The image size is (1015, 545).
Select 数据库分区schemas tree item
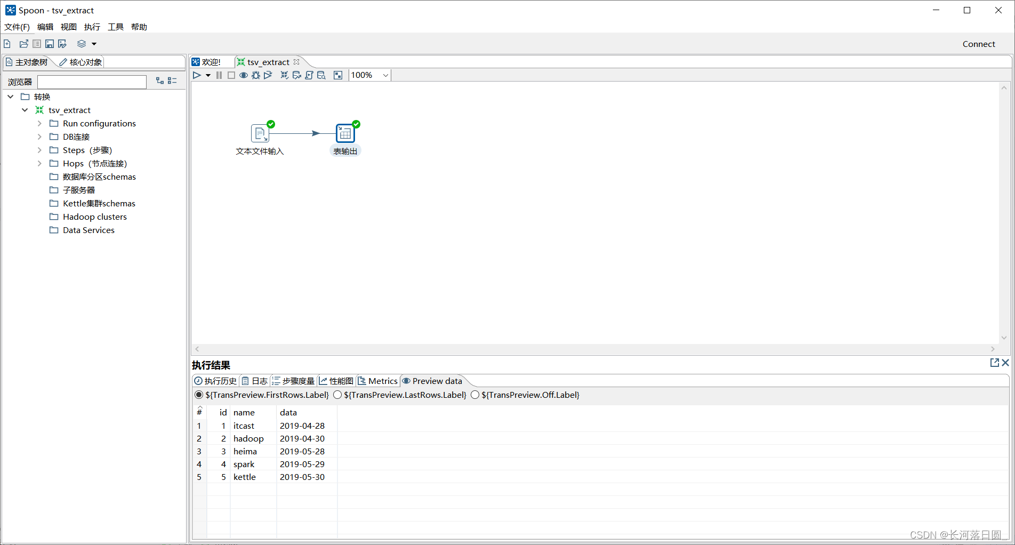[x=99, y=177]
